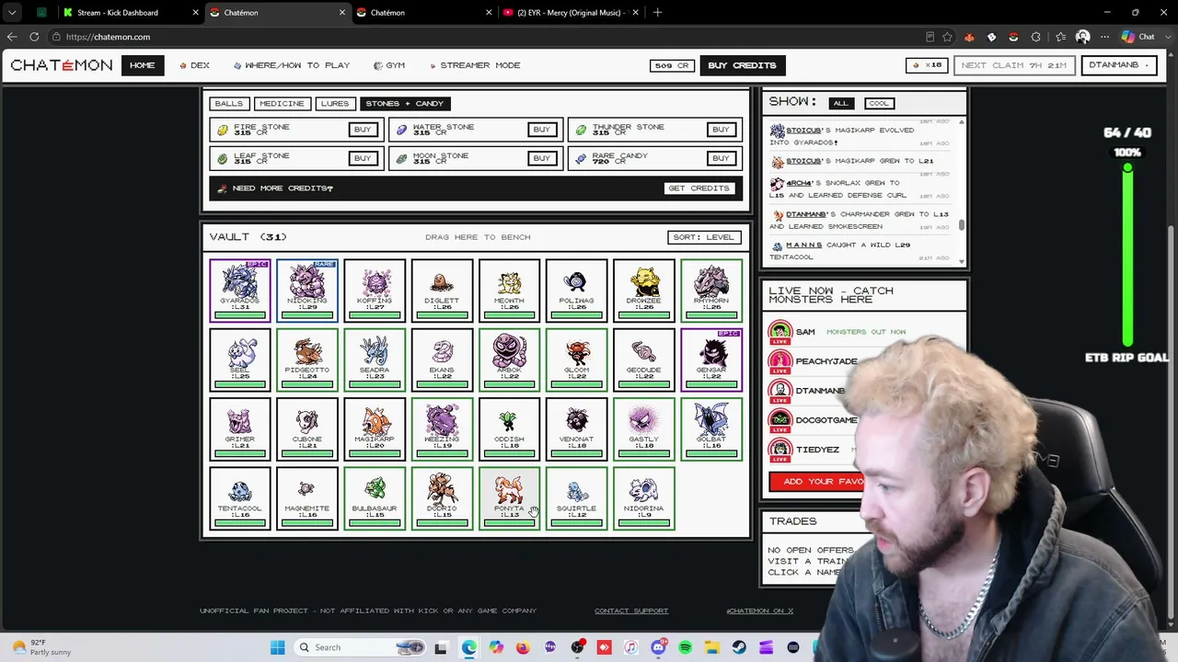The width and height of the screenshot is (1178, 662).
Task: Select Gastly from the vault
Action: click(x=643, y=429)
